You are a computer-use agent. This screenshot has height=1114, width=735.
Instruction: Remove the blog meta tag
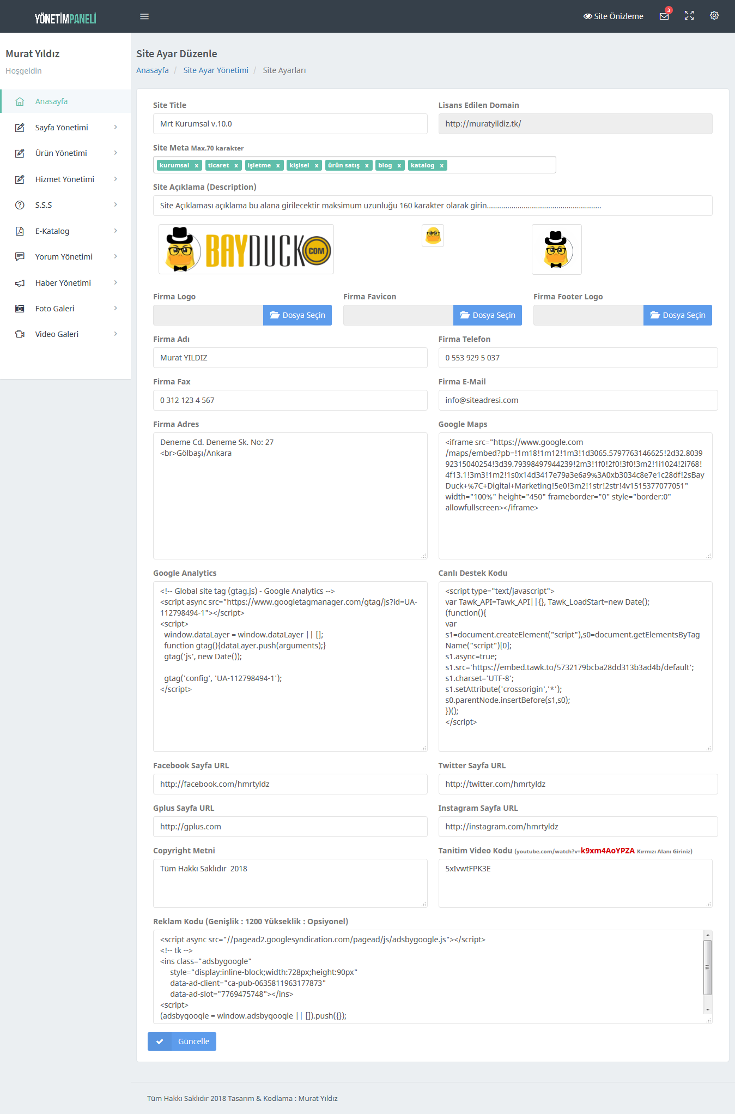(x=399, y=165)
